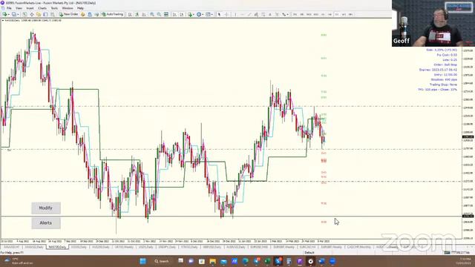Switch to bar chart display
This screenshot has width=475, height=267.
click(x=130, y=14)
